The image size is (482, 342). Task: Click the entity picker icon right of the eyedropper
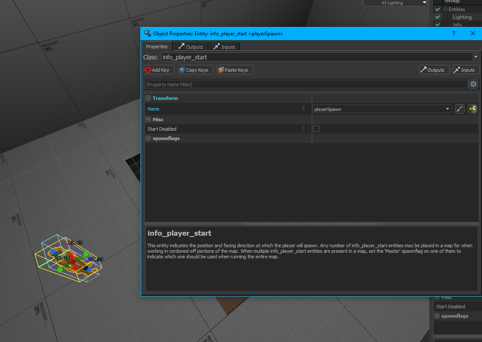point(472,109)
